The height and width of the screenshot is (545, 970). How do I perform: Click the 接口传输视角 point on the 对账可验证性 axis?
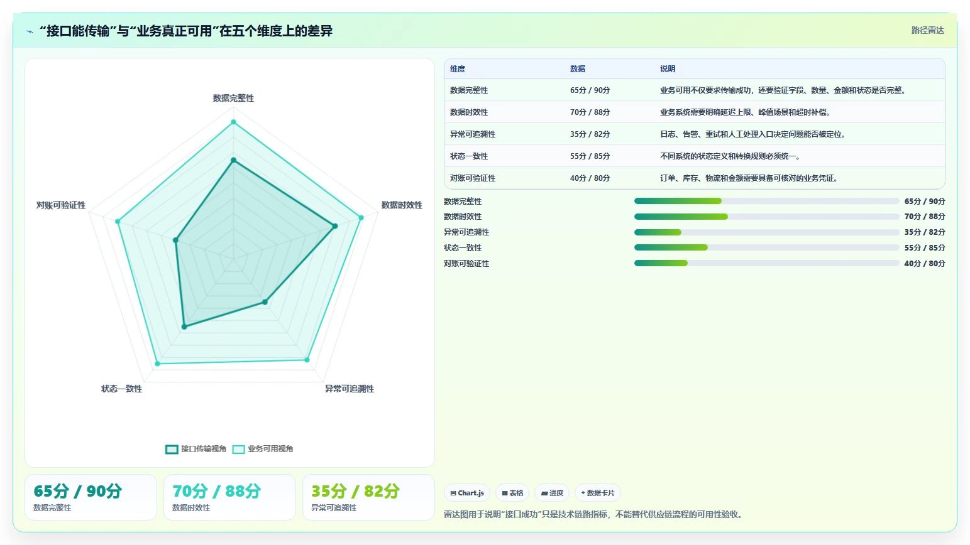click(x=175, y=240)
